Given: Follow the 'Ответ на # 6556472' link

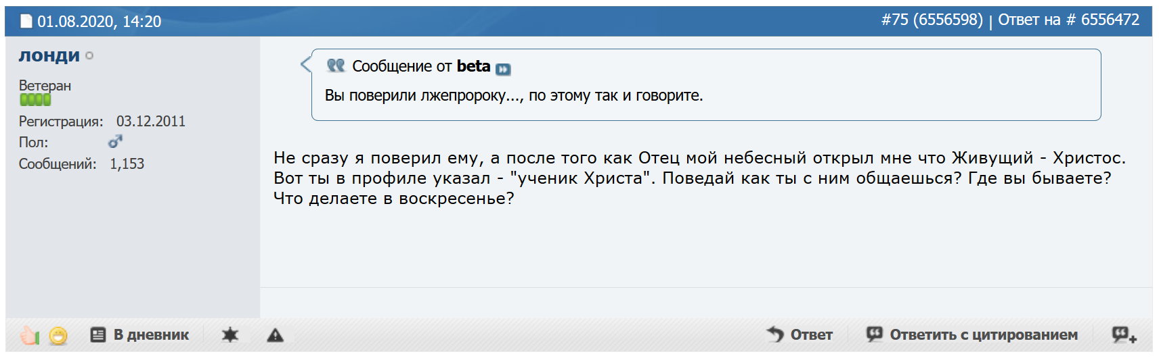Looking at the screenshot, I should click(x=1068, y=20).
